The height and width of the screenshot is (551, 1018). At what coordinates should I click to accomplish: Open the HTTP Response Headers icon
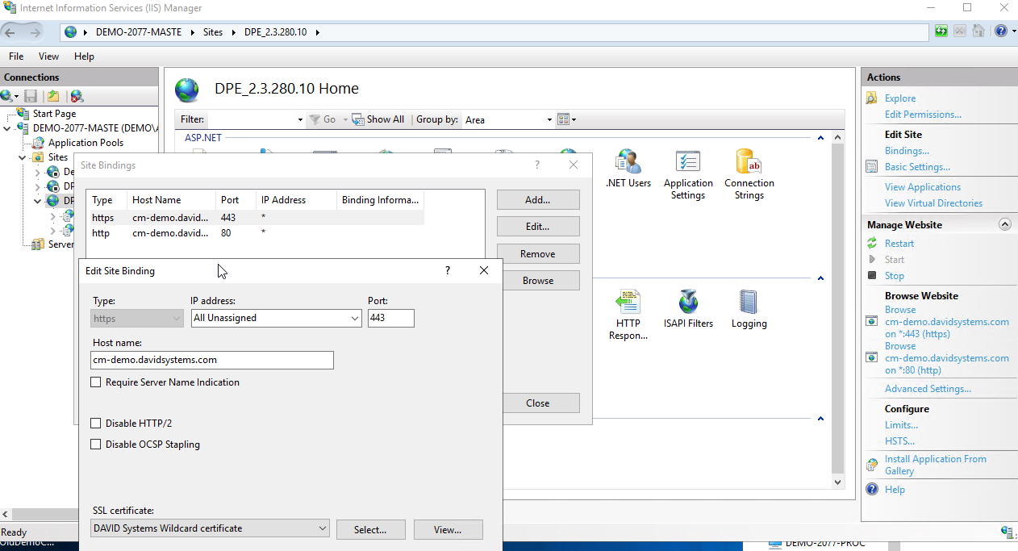[x=628, y=303]
